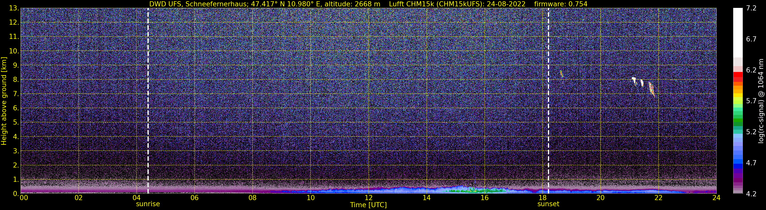Click the time axis tick label 06

194,198
